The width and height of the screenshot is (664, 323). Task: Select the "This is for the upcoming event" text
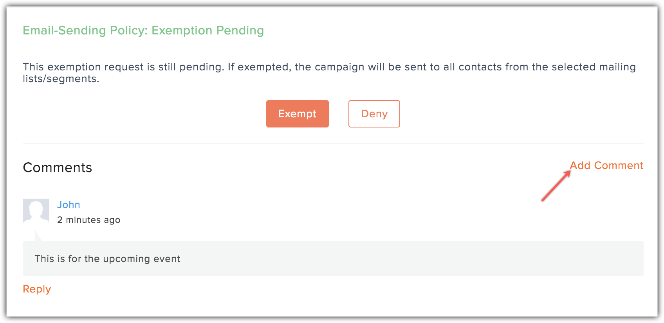coord(107,259)
